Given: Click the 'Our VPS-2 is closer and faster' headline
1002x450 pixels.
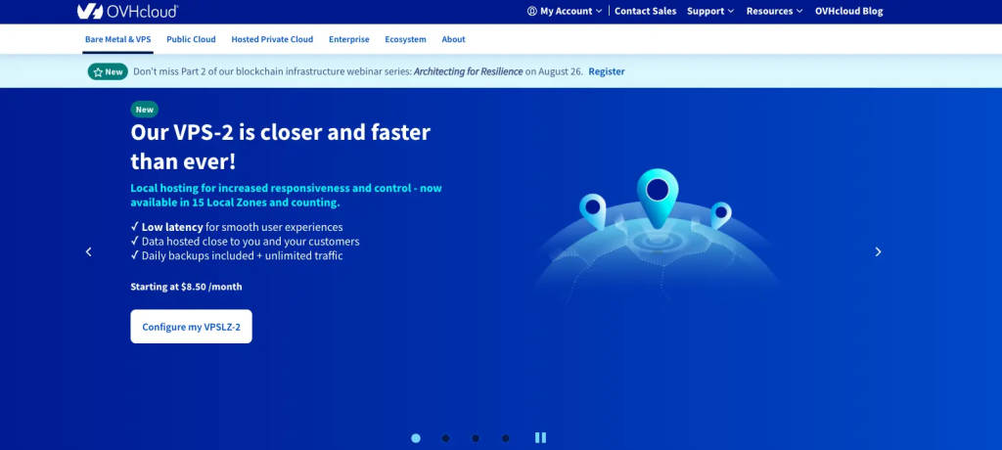Looking at the screenshot, I should (281, 147).
